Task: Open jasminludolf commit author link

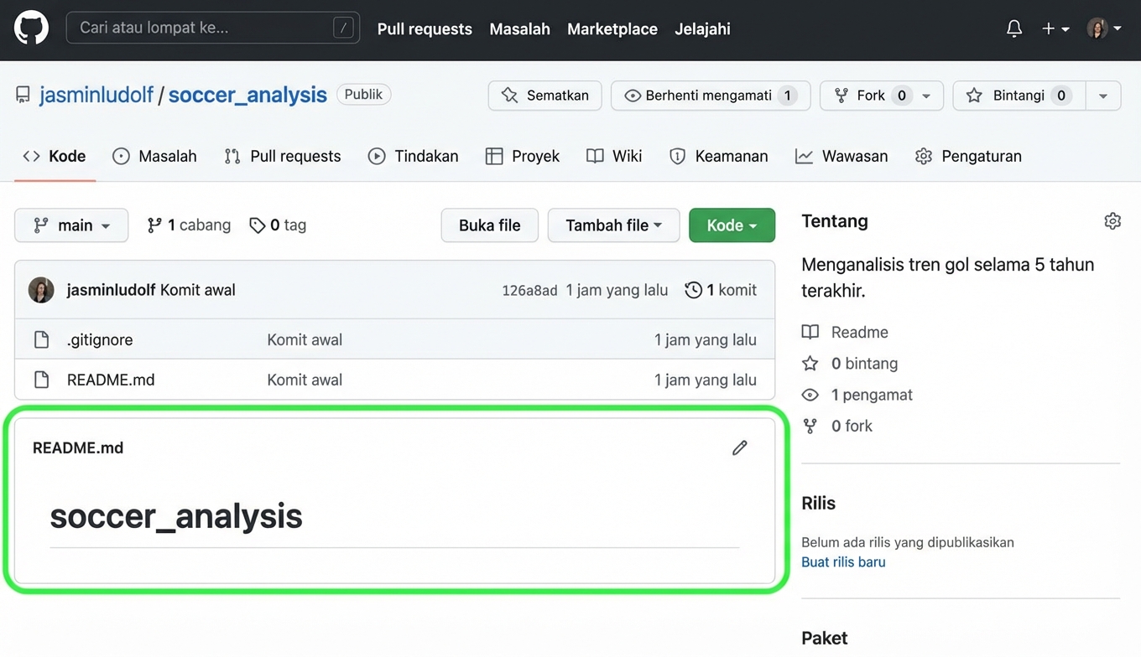Action: coord(111,290)
